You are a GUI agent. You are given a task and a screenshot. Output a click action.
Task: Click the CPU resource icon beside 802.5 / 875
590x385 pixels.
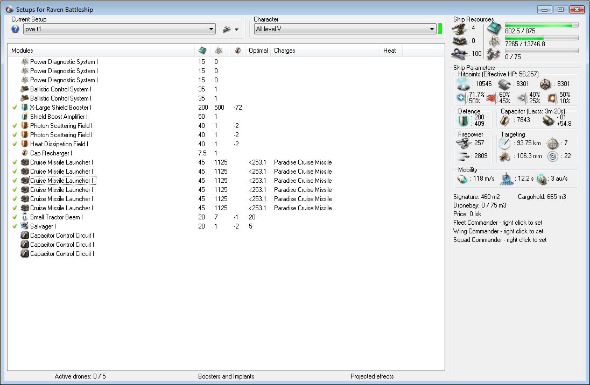[494, 28]
